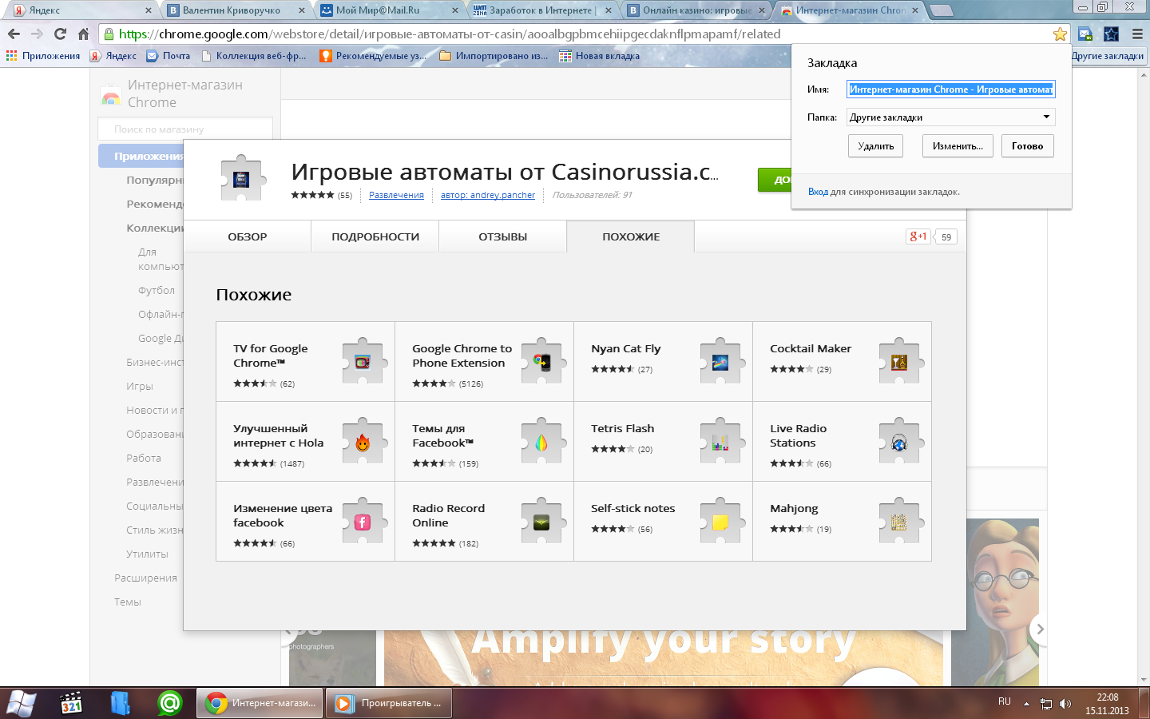Go forward to the next page
1150x719 pixels.
(x=37, y=34)
